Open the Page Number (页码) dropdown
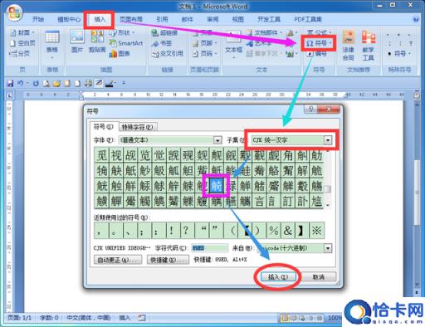Image resolution: width=425 pixels, height=327 pixels. pyautogui.click(x=205, y=54)
